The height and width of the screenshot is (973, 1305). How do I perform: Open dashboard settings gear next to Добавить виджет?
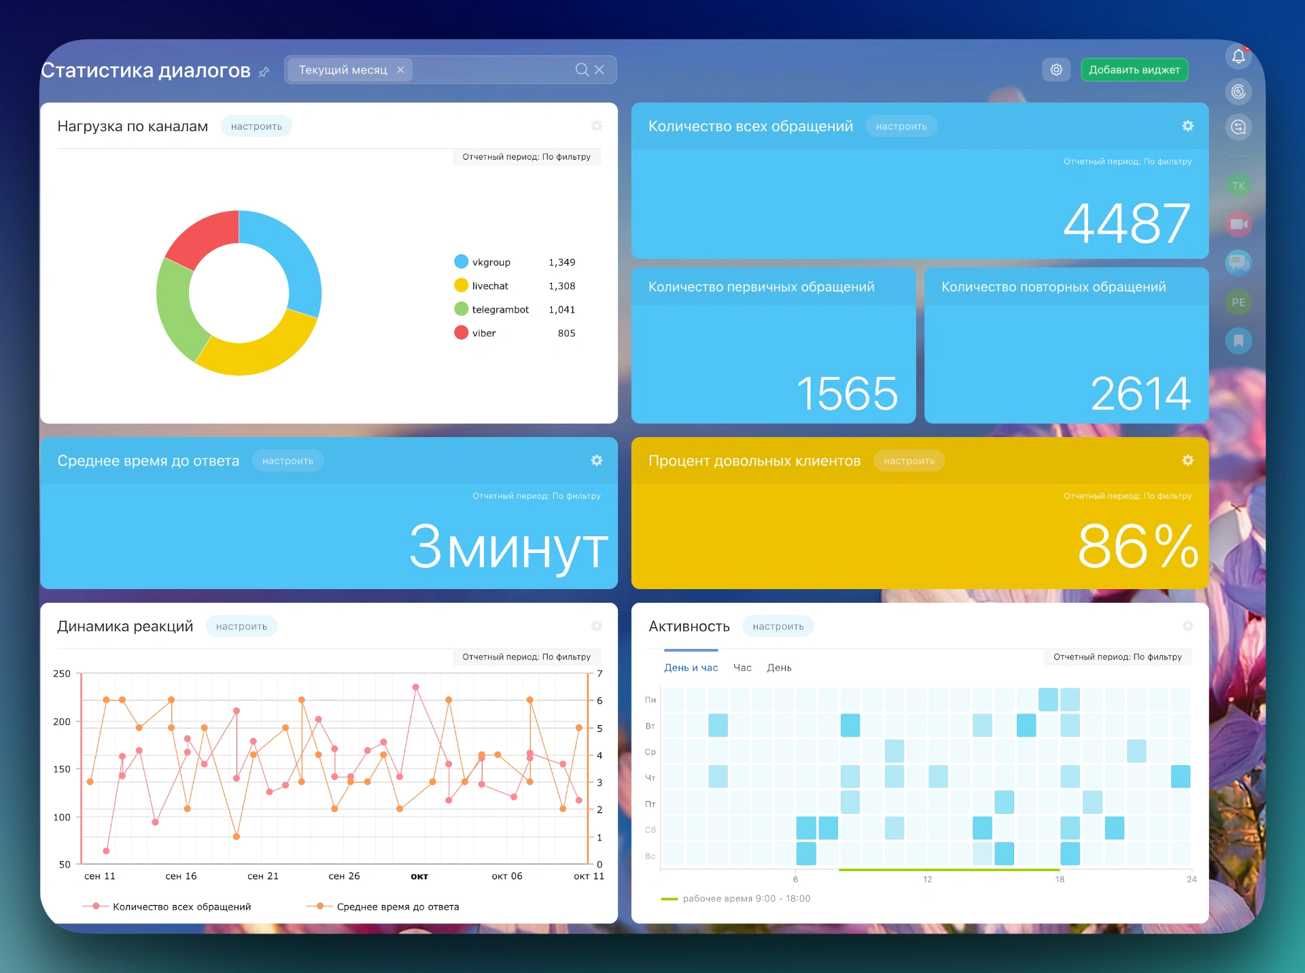[x=1056, y=69]
